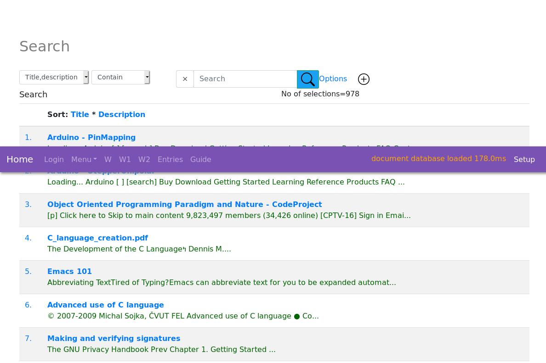546x363 pixels.
Task: Click the circled plus icon
Action: tap(364, 79)
